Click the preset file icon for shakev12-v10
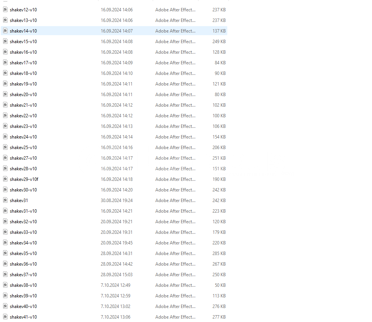 click(x=5, y=9)
